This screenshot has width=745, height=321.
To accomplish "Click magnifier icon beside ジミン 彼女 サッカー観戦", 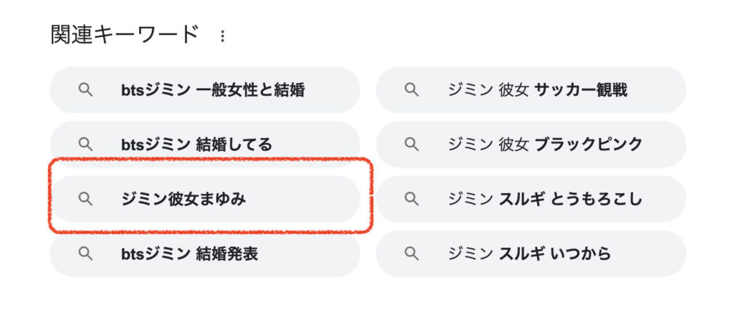I will pyautogui.click(x=412, y=90).
